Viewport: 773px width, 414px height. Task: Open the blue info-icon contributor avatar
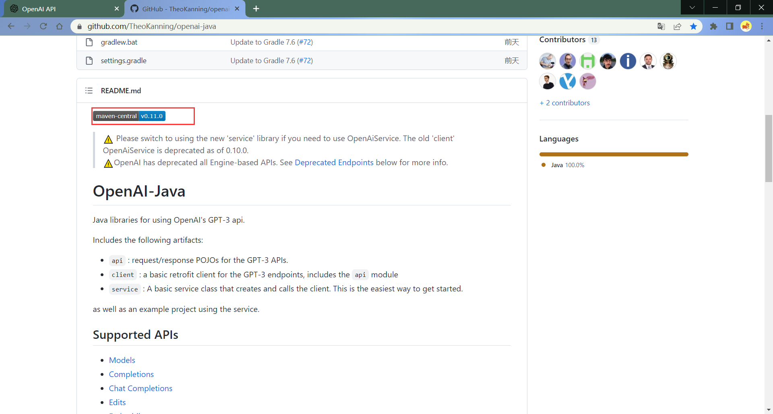pos(628,61)
